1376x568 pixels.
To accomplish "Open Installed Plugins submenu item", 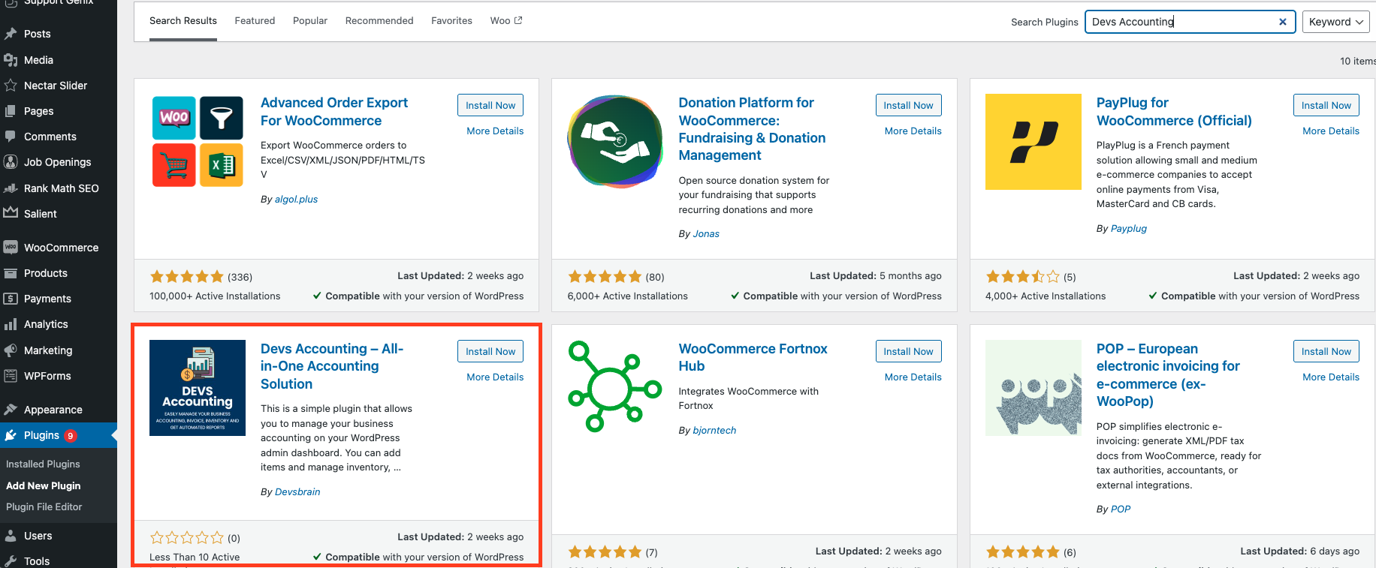I will (43, 464).
